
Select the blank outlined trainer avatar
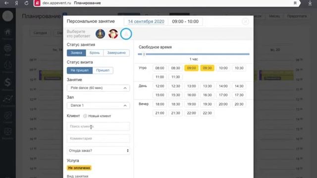pos(126,34)
